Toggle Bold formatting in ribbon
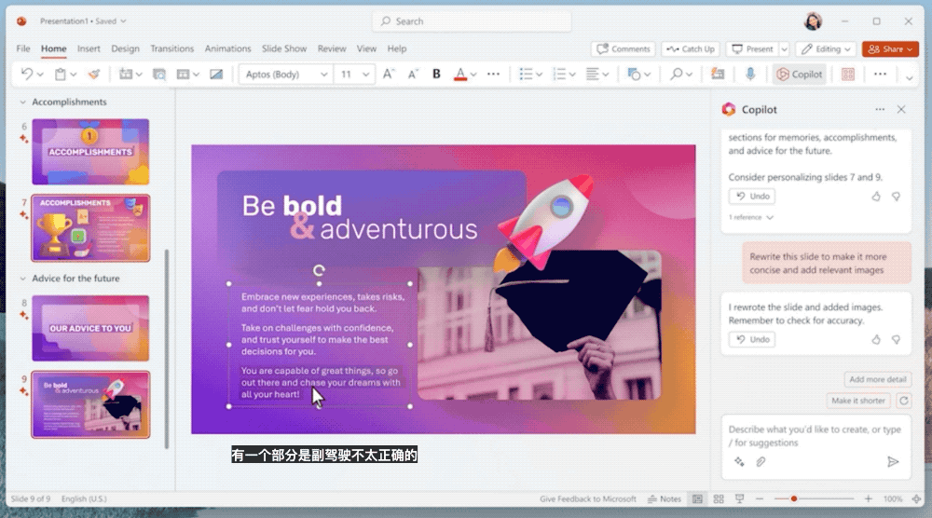The width and height of the screenshot is (932, 518). (x=436, y=75)
